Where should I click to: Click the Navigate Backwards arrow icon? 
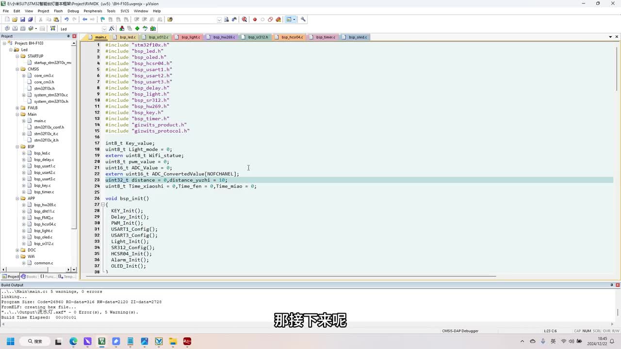tap(85, 19)
